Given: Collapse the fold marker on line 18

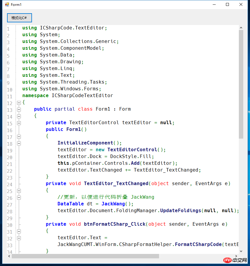Looking at the screenshot, I should 19,144.
